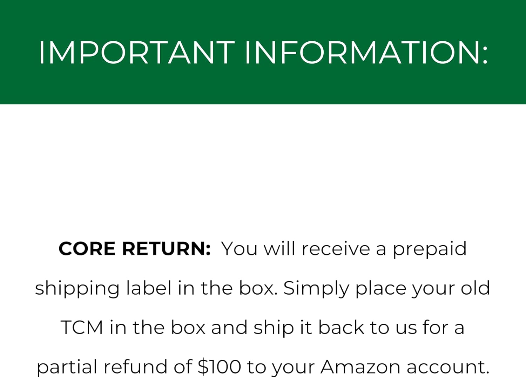Click the TCM abbreviation
Viewport: 526px width, 378px height.
(82, 328)
